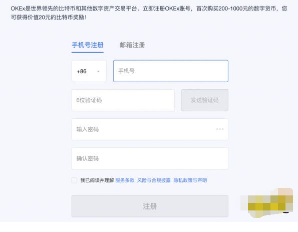Viewport: 298px width, 232px height.
Task: Open the +86 country code dropdown
Action: pos(89,71)
